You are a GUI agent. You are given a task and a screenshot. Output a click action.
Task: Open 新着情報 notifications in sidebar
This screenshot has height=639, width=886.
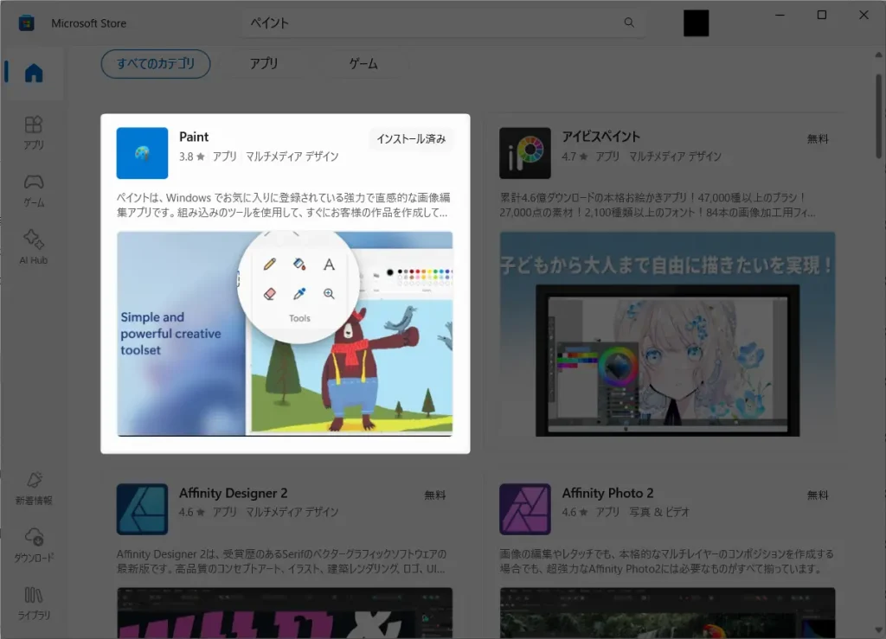(x=34, y=489)
